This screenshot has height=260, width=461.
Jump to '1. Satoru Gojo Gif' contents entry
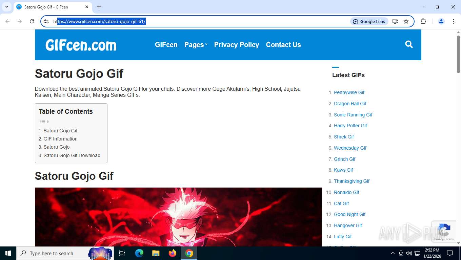tap(58, 131)
